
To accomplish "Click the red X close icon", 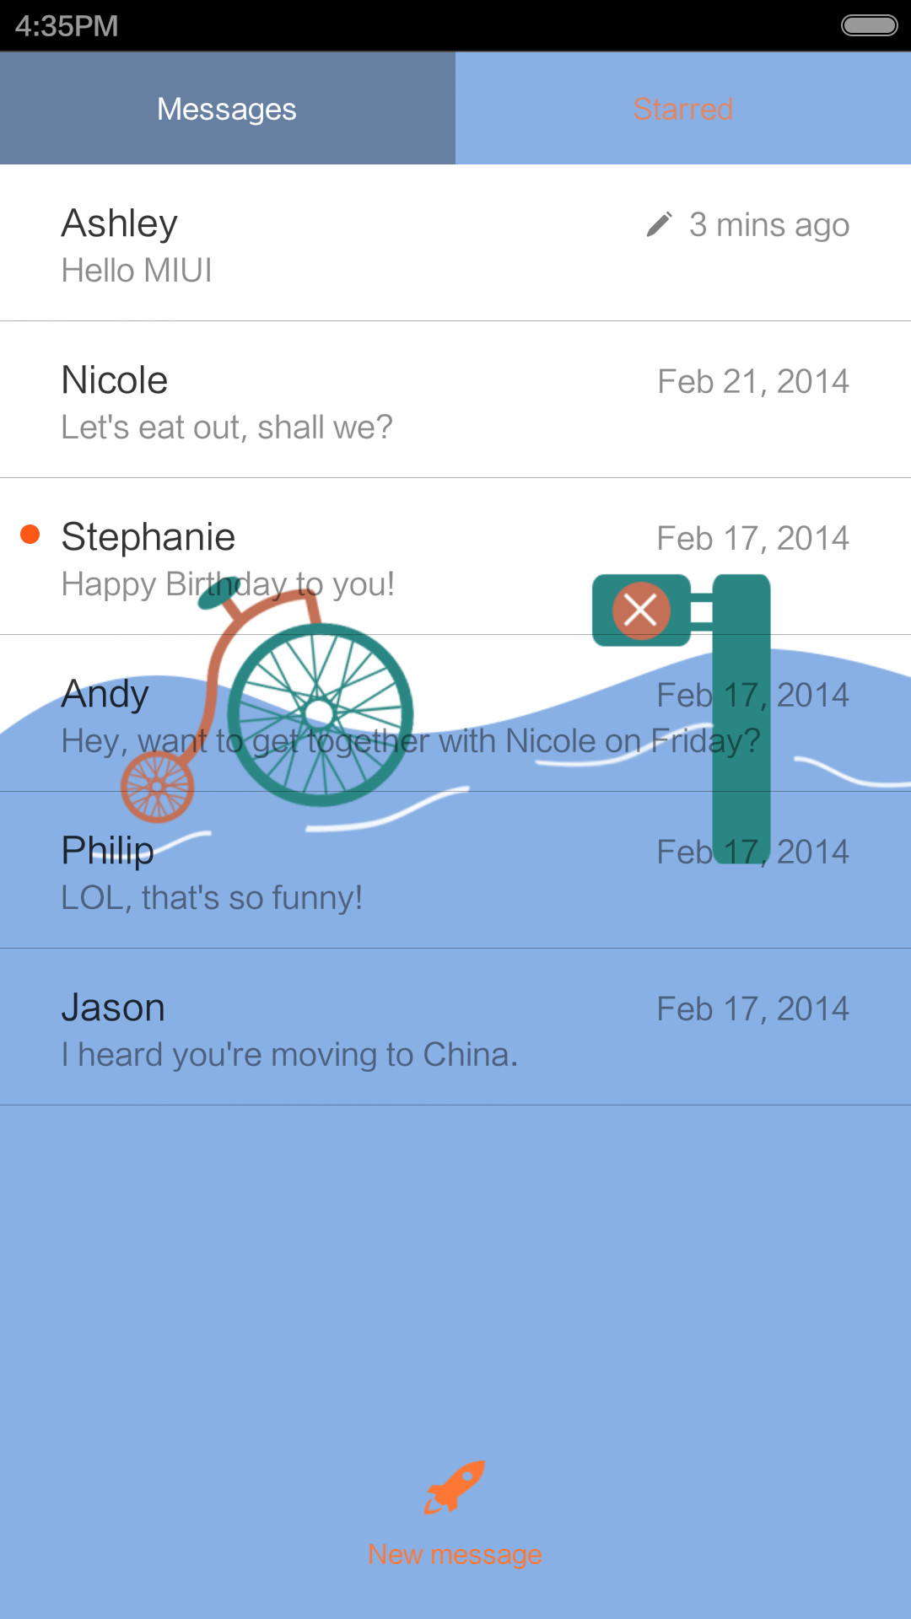I will (x=641, y=610).
